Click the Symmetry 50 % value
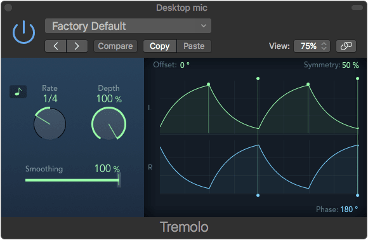This screenshot has height=240, width=368. [x=350, y=65]
